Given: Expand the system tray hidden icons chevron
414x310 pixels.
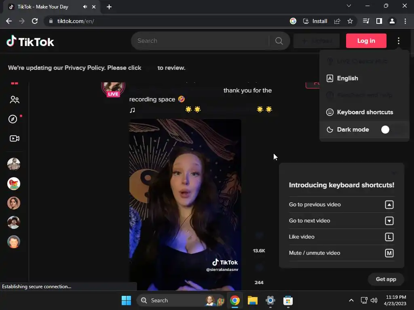Looking at the screenshot, I should pos(351,300).
